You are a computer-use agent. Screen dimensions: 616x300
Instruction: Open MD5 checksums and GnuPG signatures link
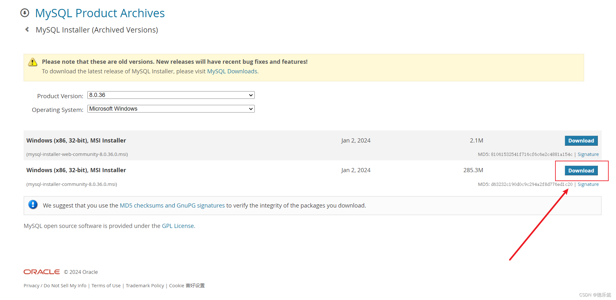coord(172,206)
